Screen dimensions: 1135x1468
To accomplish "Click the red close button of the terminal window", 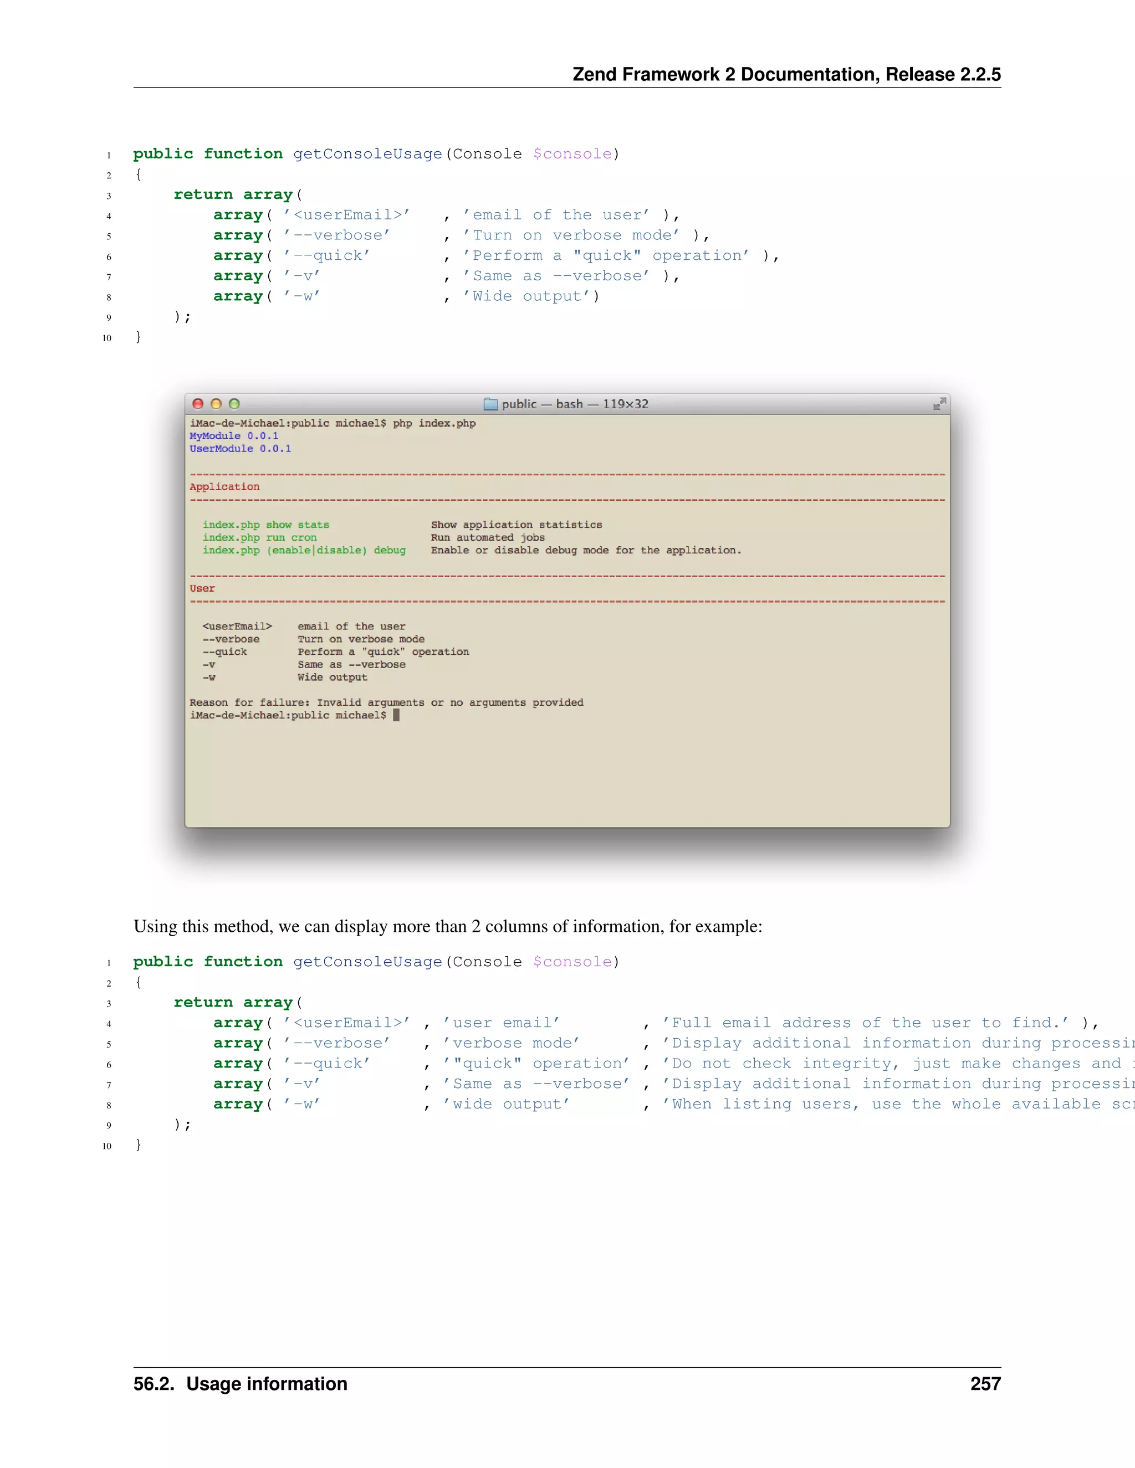I will [198, 404].
